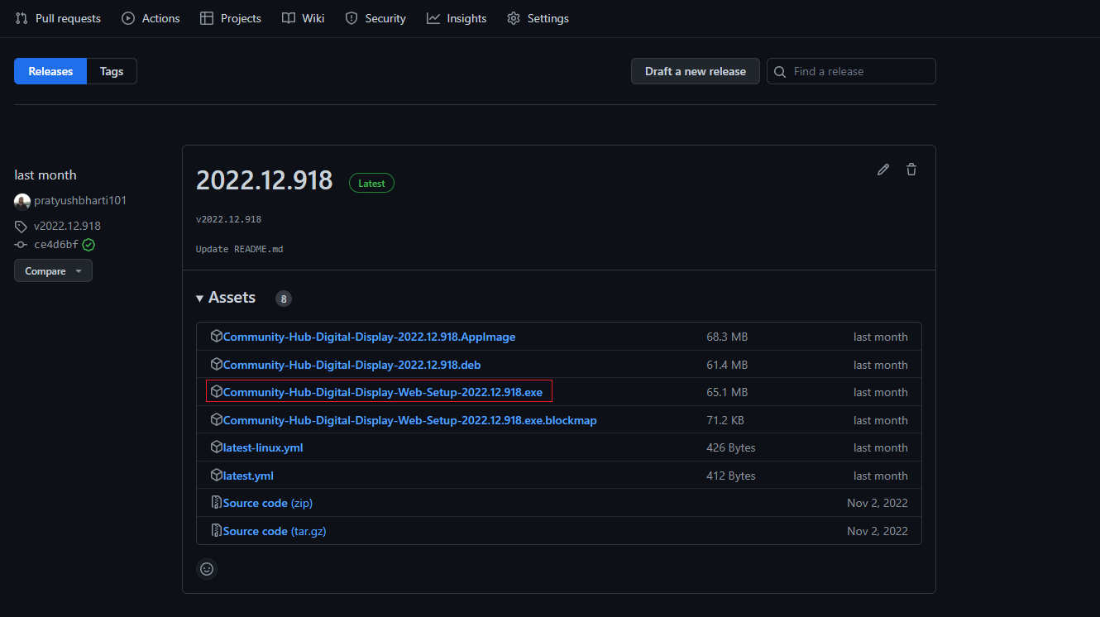Open the Wiki tab
The image size is (1100, 617).
[x=303, y=18]
